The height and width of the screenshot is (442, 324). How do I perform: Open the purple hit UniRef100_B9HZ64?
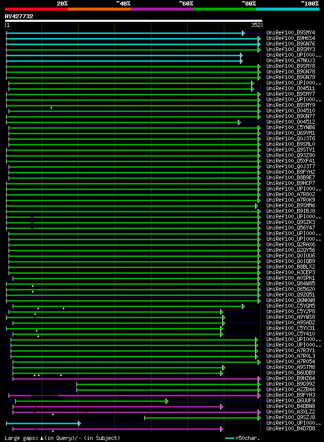point(291,378)
